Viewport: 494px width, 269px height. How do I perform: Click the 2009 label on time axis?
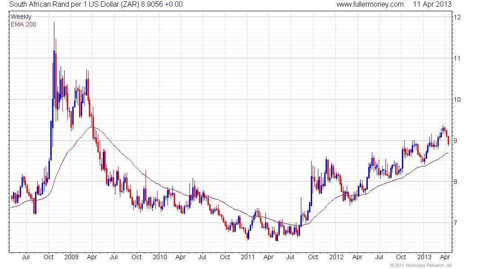71,257
